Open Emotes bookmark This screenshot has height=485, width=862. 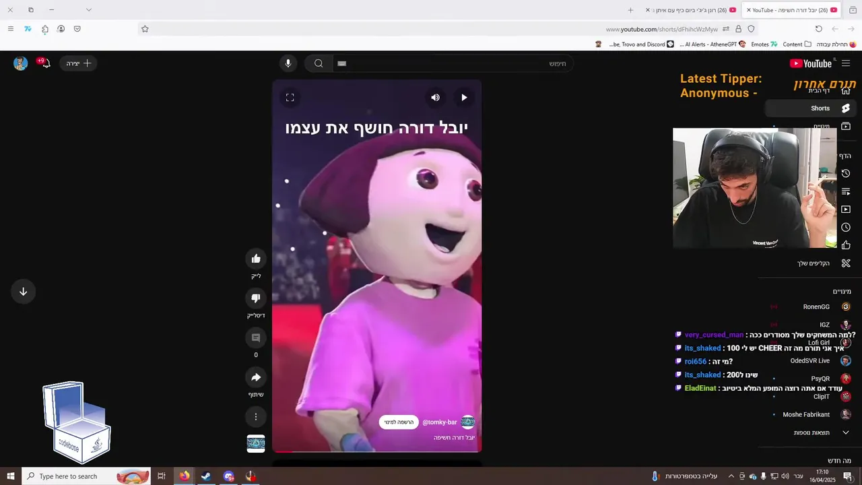click(x=764, y=44)
